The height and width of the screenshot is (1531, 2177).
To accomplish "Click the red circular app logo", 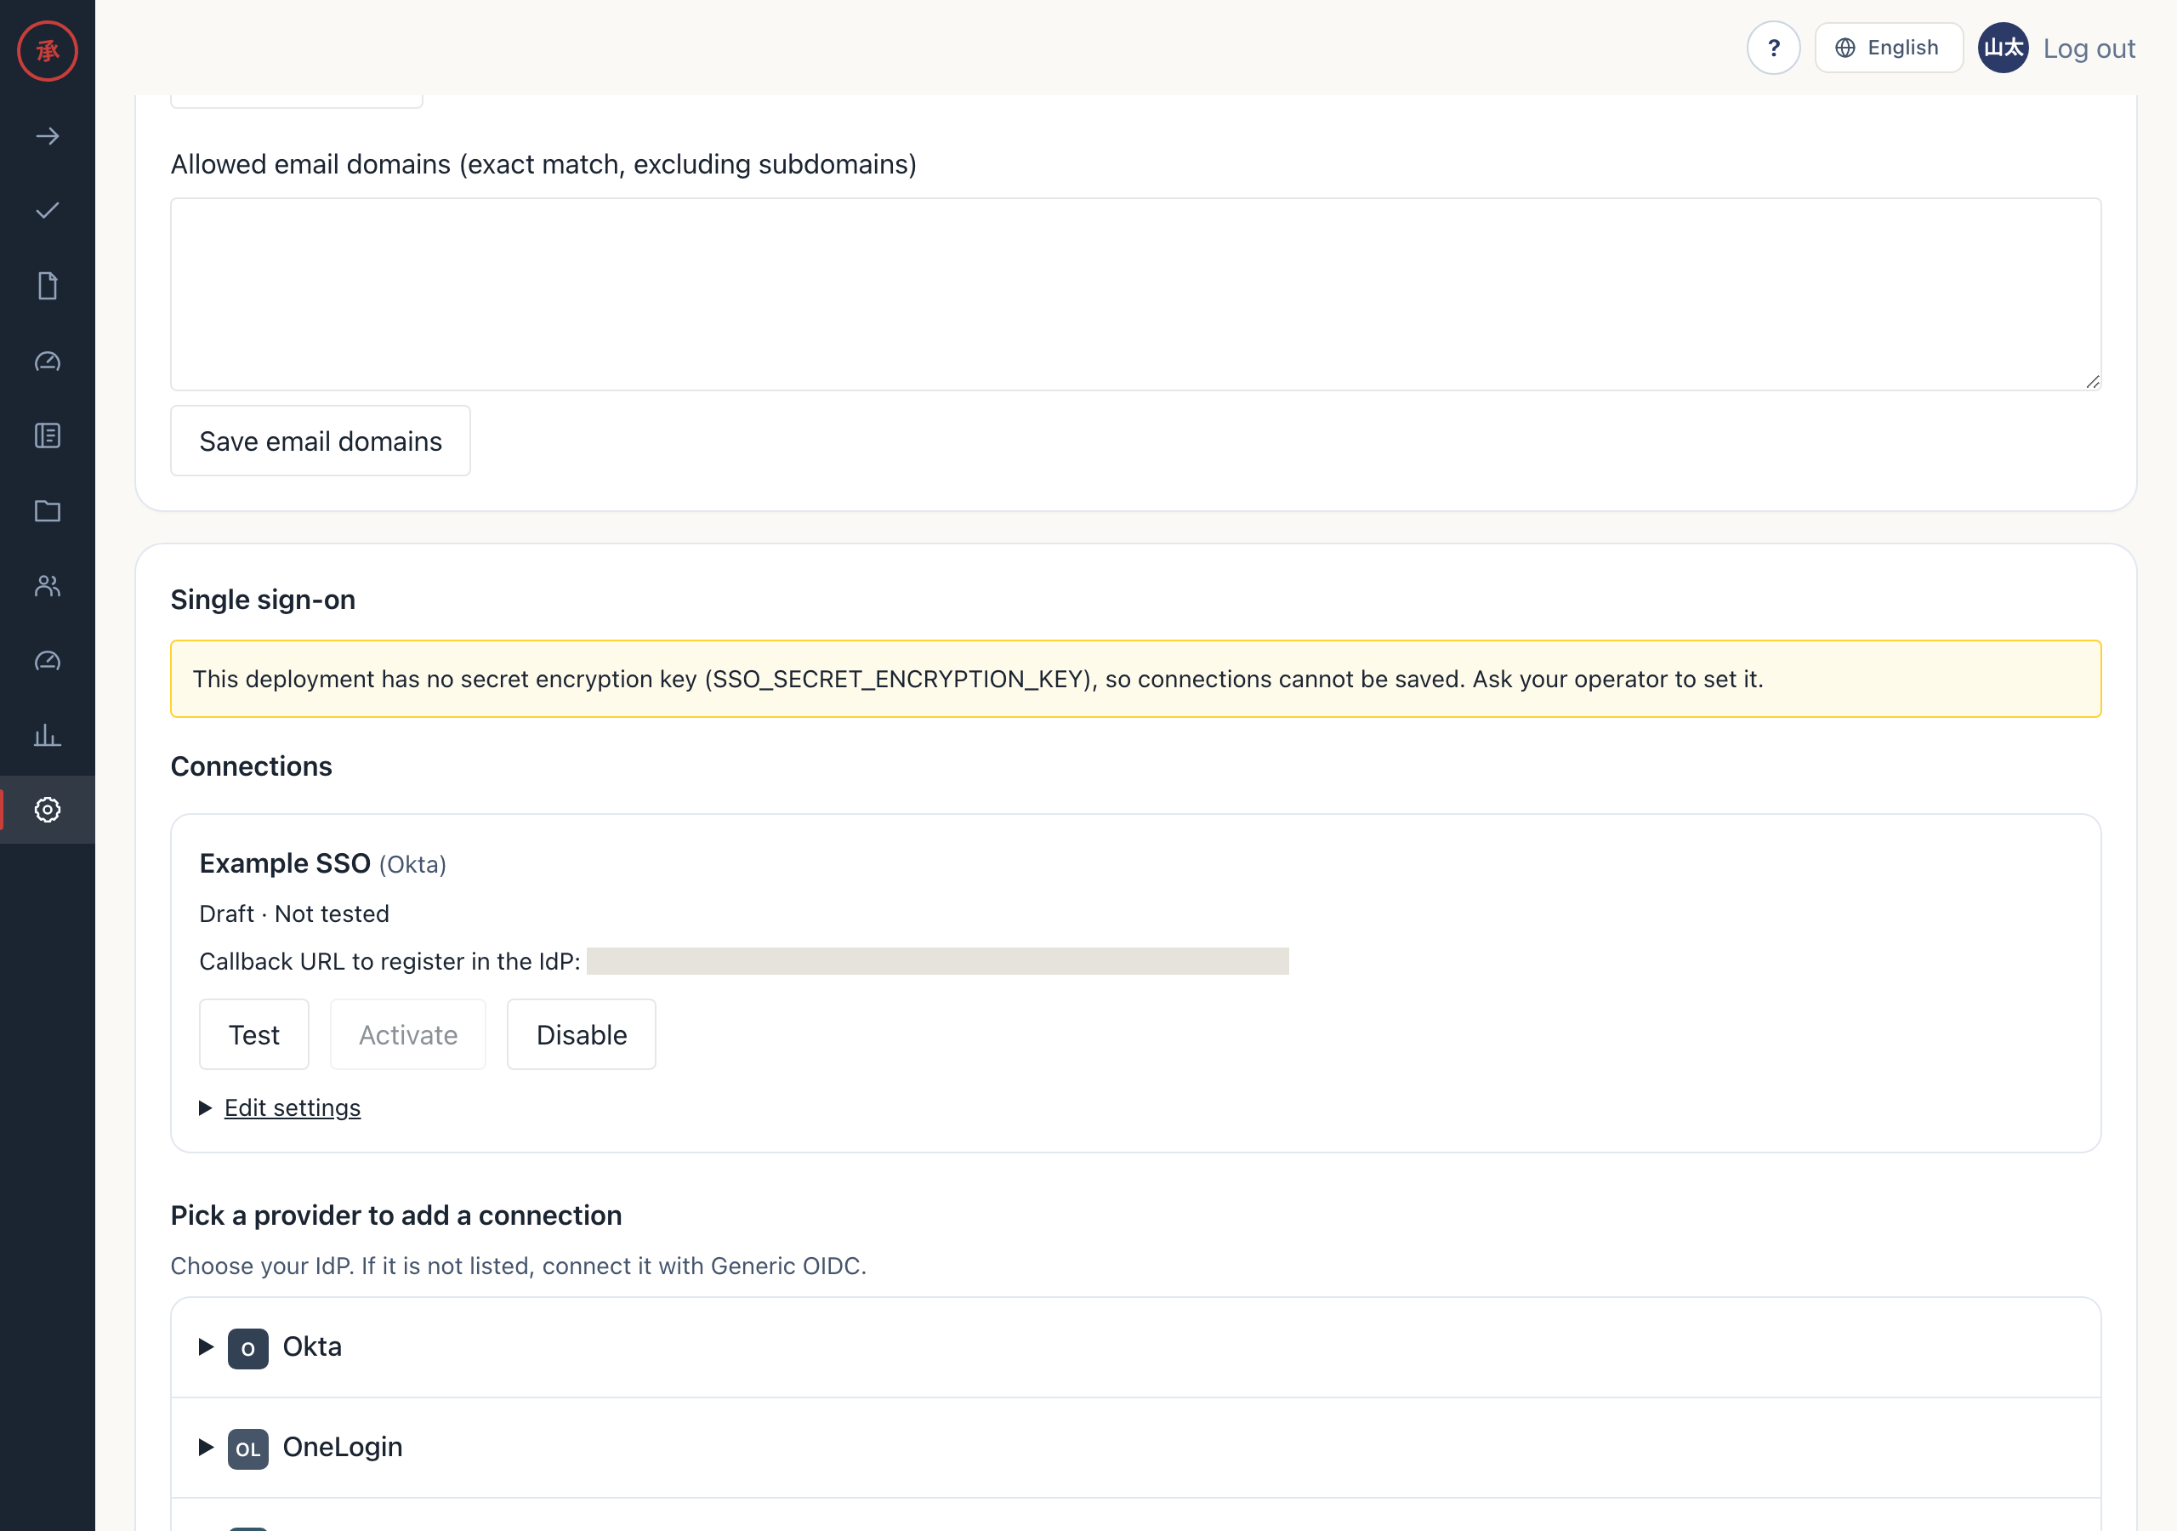I will (48, 50).
